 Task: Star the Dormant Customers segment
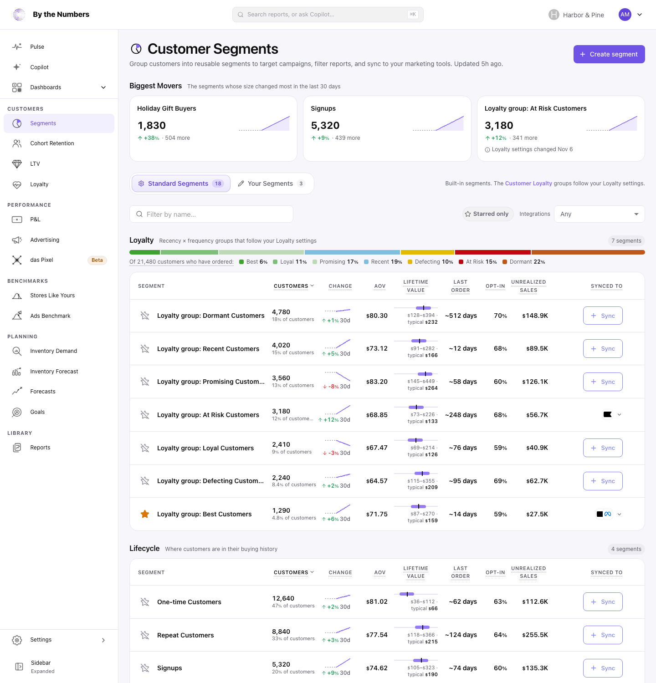point(145,316)
